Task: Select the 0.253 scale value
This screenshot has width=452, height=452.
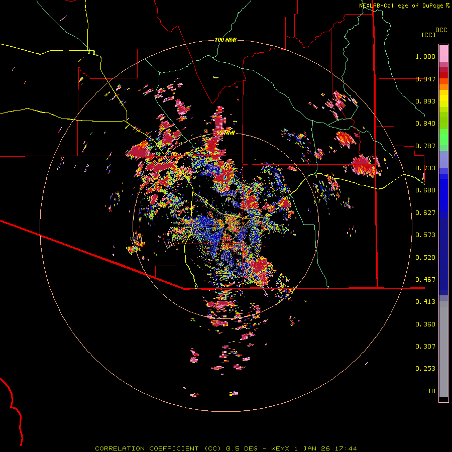Action: coord(425,369)
